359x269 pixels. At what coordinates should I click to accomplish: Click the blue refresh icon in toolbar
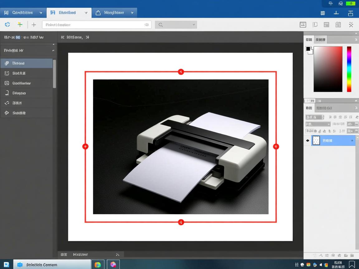coord(7,25)
